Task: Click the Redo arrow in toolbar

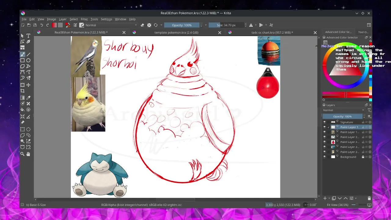Action: pyautogui.click(x=48, y=25)
